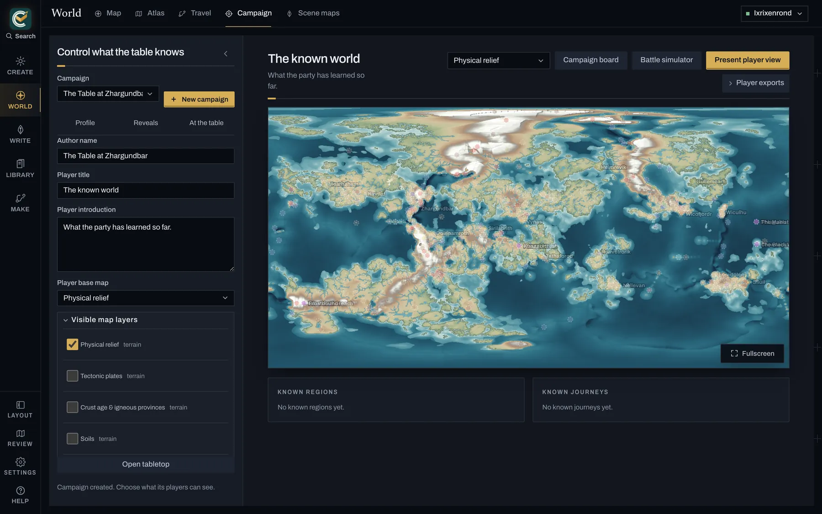Enable the Soils layer
Image resolution: width=822 pixels, height=514 pixels.
coord(72,439)
